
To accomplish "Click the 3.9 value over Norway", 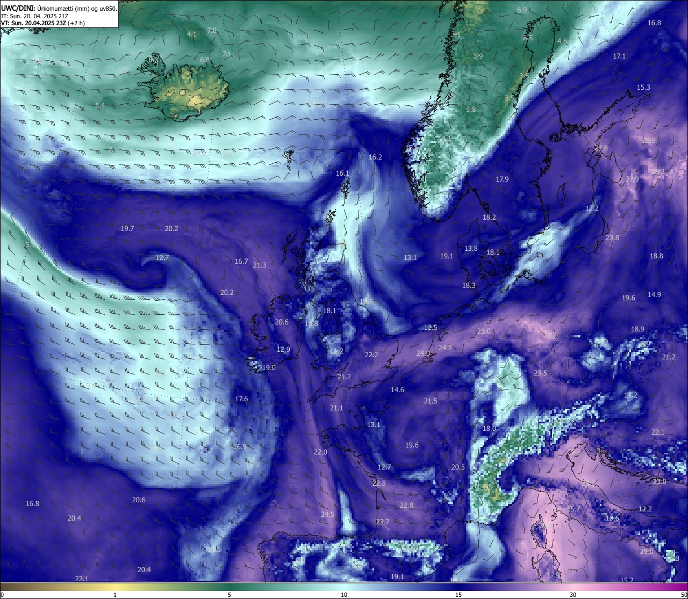I will click(478, 56).
